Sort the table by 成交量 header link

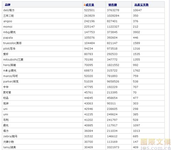coord(90,5)
